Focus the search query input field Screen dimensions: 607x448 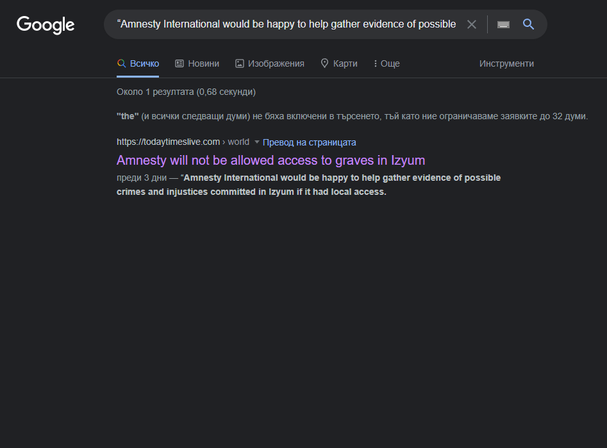(x=287, y=24)
